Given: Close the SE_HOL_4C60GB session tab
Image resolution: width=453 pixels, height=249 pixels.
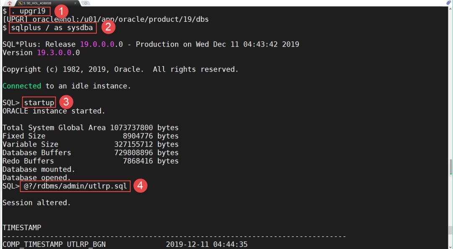Looking at the screenshot, I should click(76, 3).
